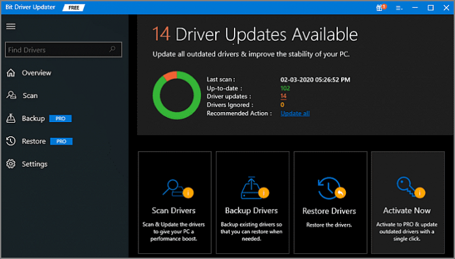455x259 pixels.
Task: Click the Restore clock icon in the sidebar
Action: point(11,141)
